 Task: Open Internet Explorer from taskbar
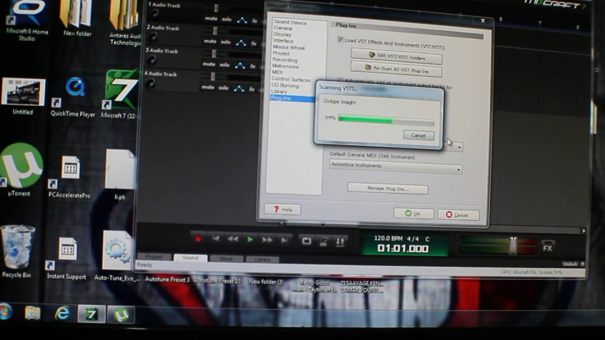pos(62,314)
